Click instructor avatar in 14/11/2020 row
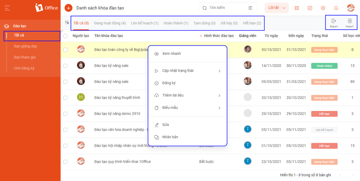Viewport: 360px width, 181px height. (247, 65)
